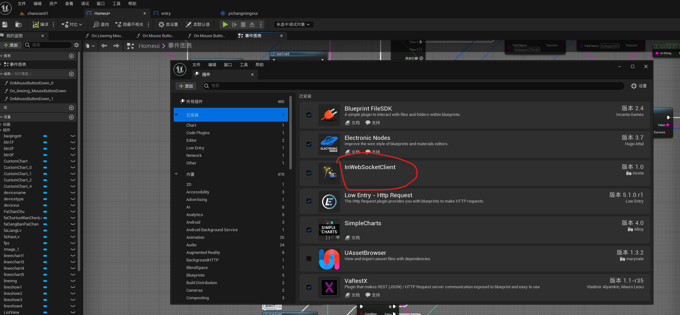Add a new variable with plus icon
This screenshot has width=680, height=315.
(x=71, y=117)
